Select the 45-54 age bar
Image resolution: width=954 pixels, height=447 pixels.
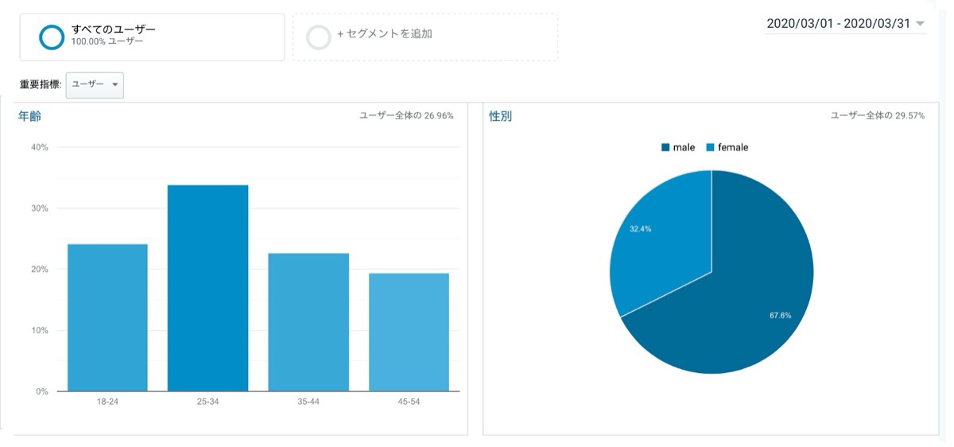tap(409, 332)
